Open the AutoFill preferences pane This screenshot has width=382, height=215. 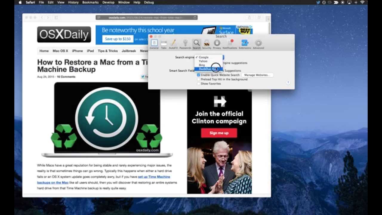pos(173,44)
